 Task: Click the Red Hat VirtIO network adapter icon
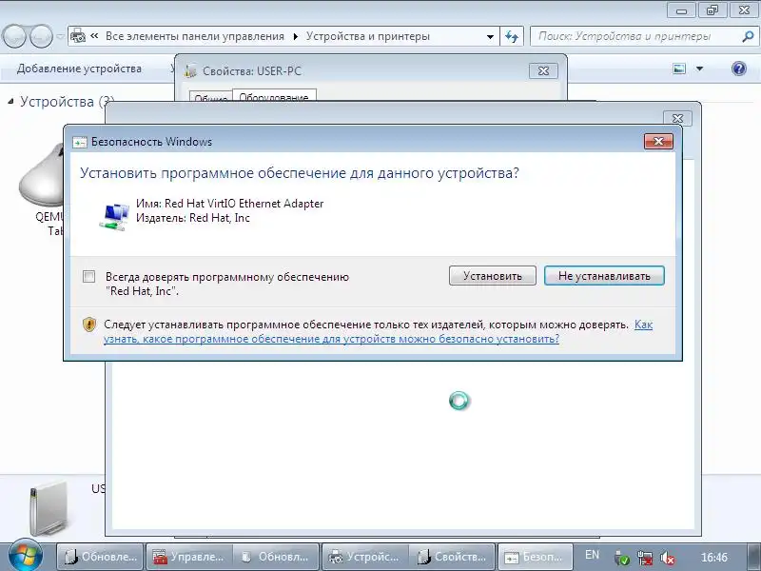click(x=114, y=217)
